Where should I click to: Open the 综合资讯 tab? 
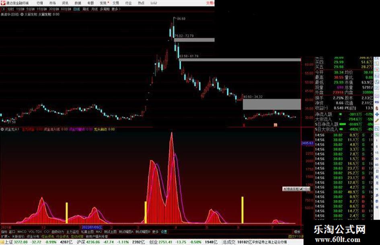(x=48, y=236)
